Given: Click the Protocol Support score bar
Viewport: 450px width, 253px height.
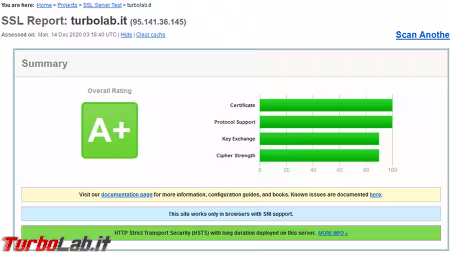Looking at the screenshot, I should pos(326,122).
